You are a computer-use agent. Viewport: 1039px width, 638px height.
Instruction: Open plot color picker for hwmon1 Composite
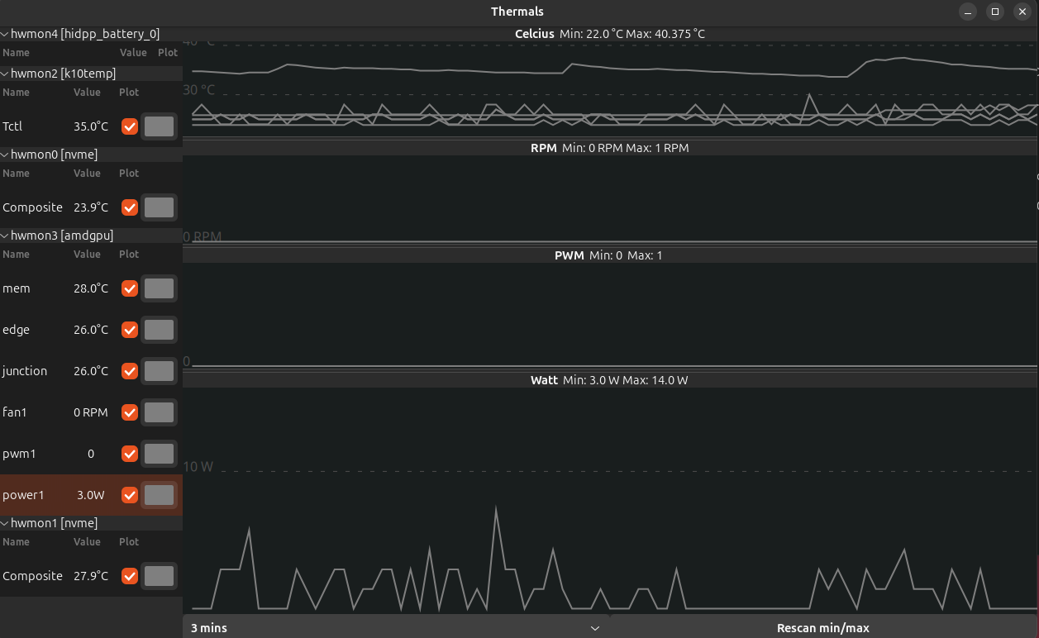tap(159, 576)
